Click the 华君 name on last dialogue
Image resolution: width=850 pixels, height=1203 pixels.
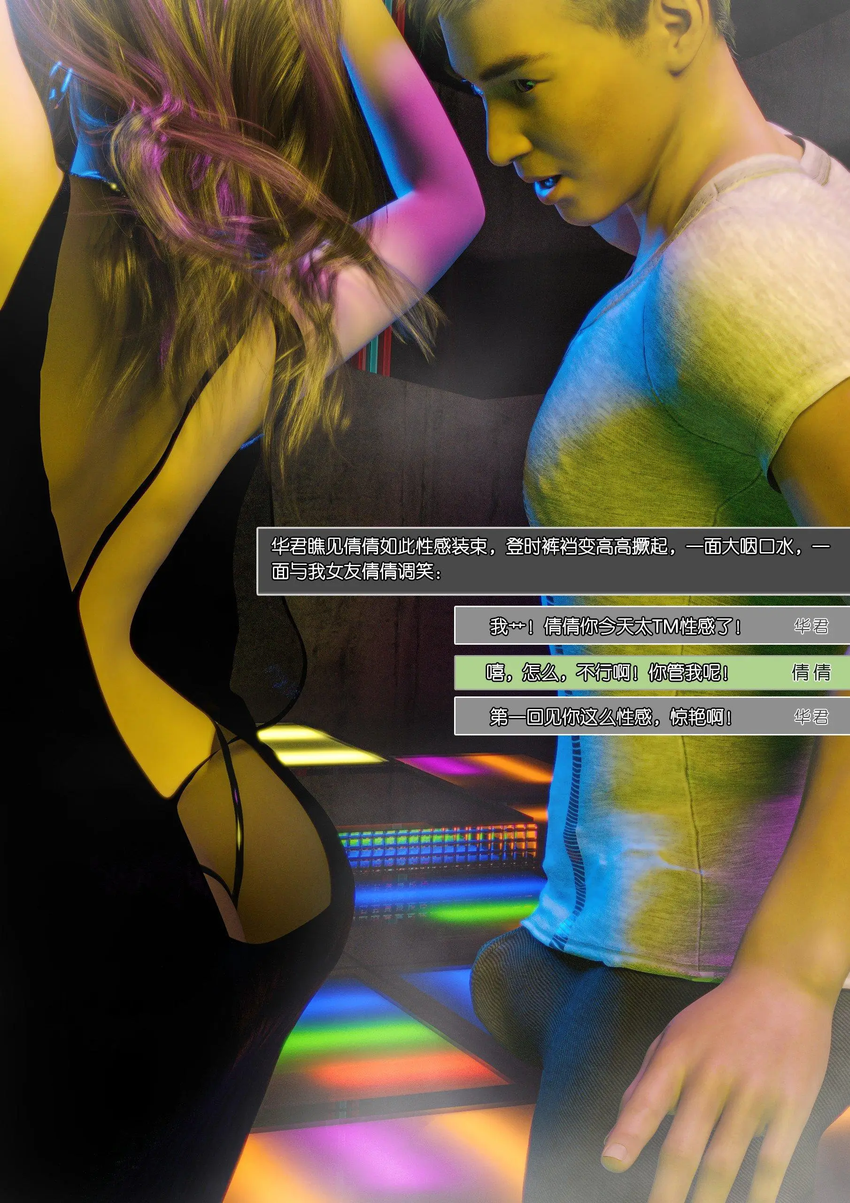click(x=811, y=717)
